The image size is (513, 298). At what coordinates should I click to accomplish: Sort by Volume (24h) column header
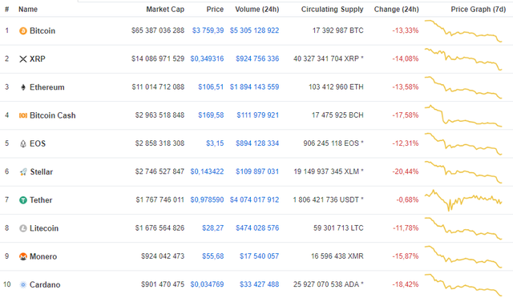(256, 9)
